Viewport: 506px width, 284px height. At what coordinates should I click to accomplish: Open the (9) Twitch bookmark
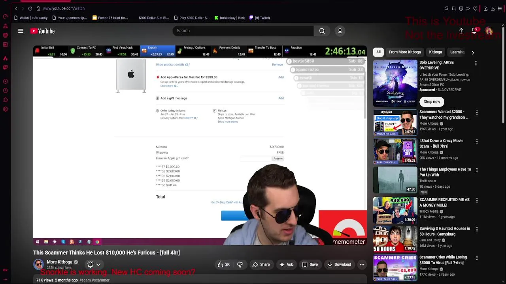pyautogui.click(x=260, y=18)
